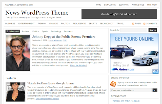
Task: Click the Posts feed link text
Action: [x=138, y=23]
